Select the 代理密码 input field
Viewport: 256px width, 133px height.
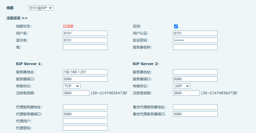(x=85, y=128)
